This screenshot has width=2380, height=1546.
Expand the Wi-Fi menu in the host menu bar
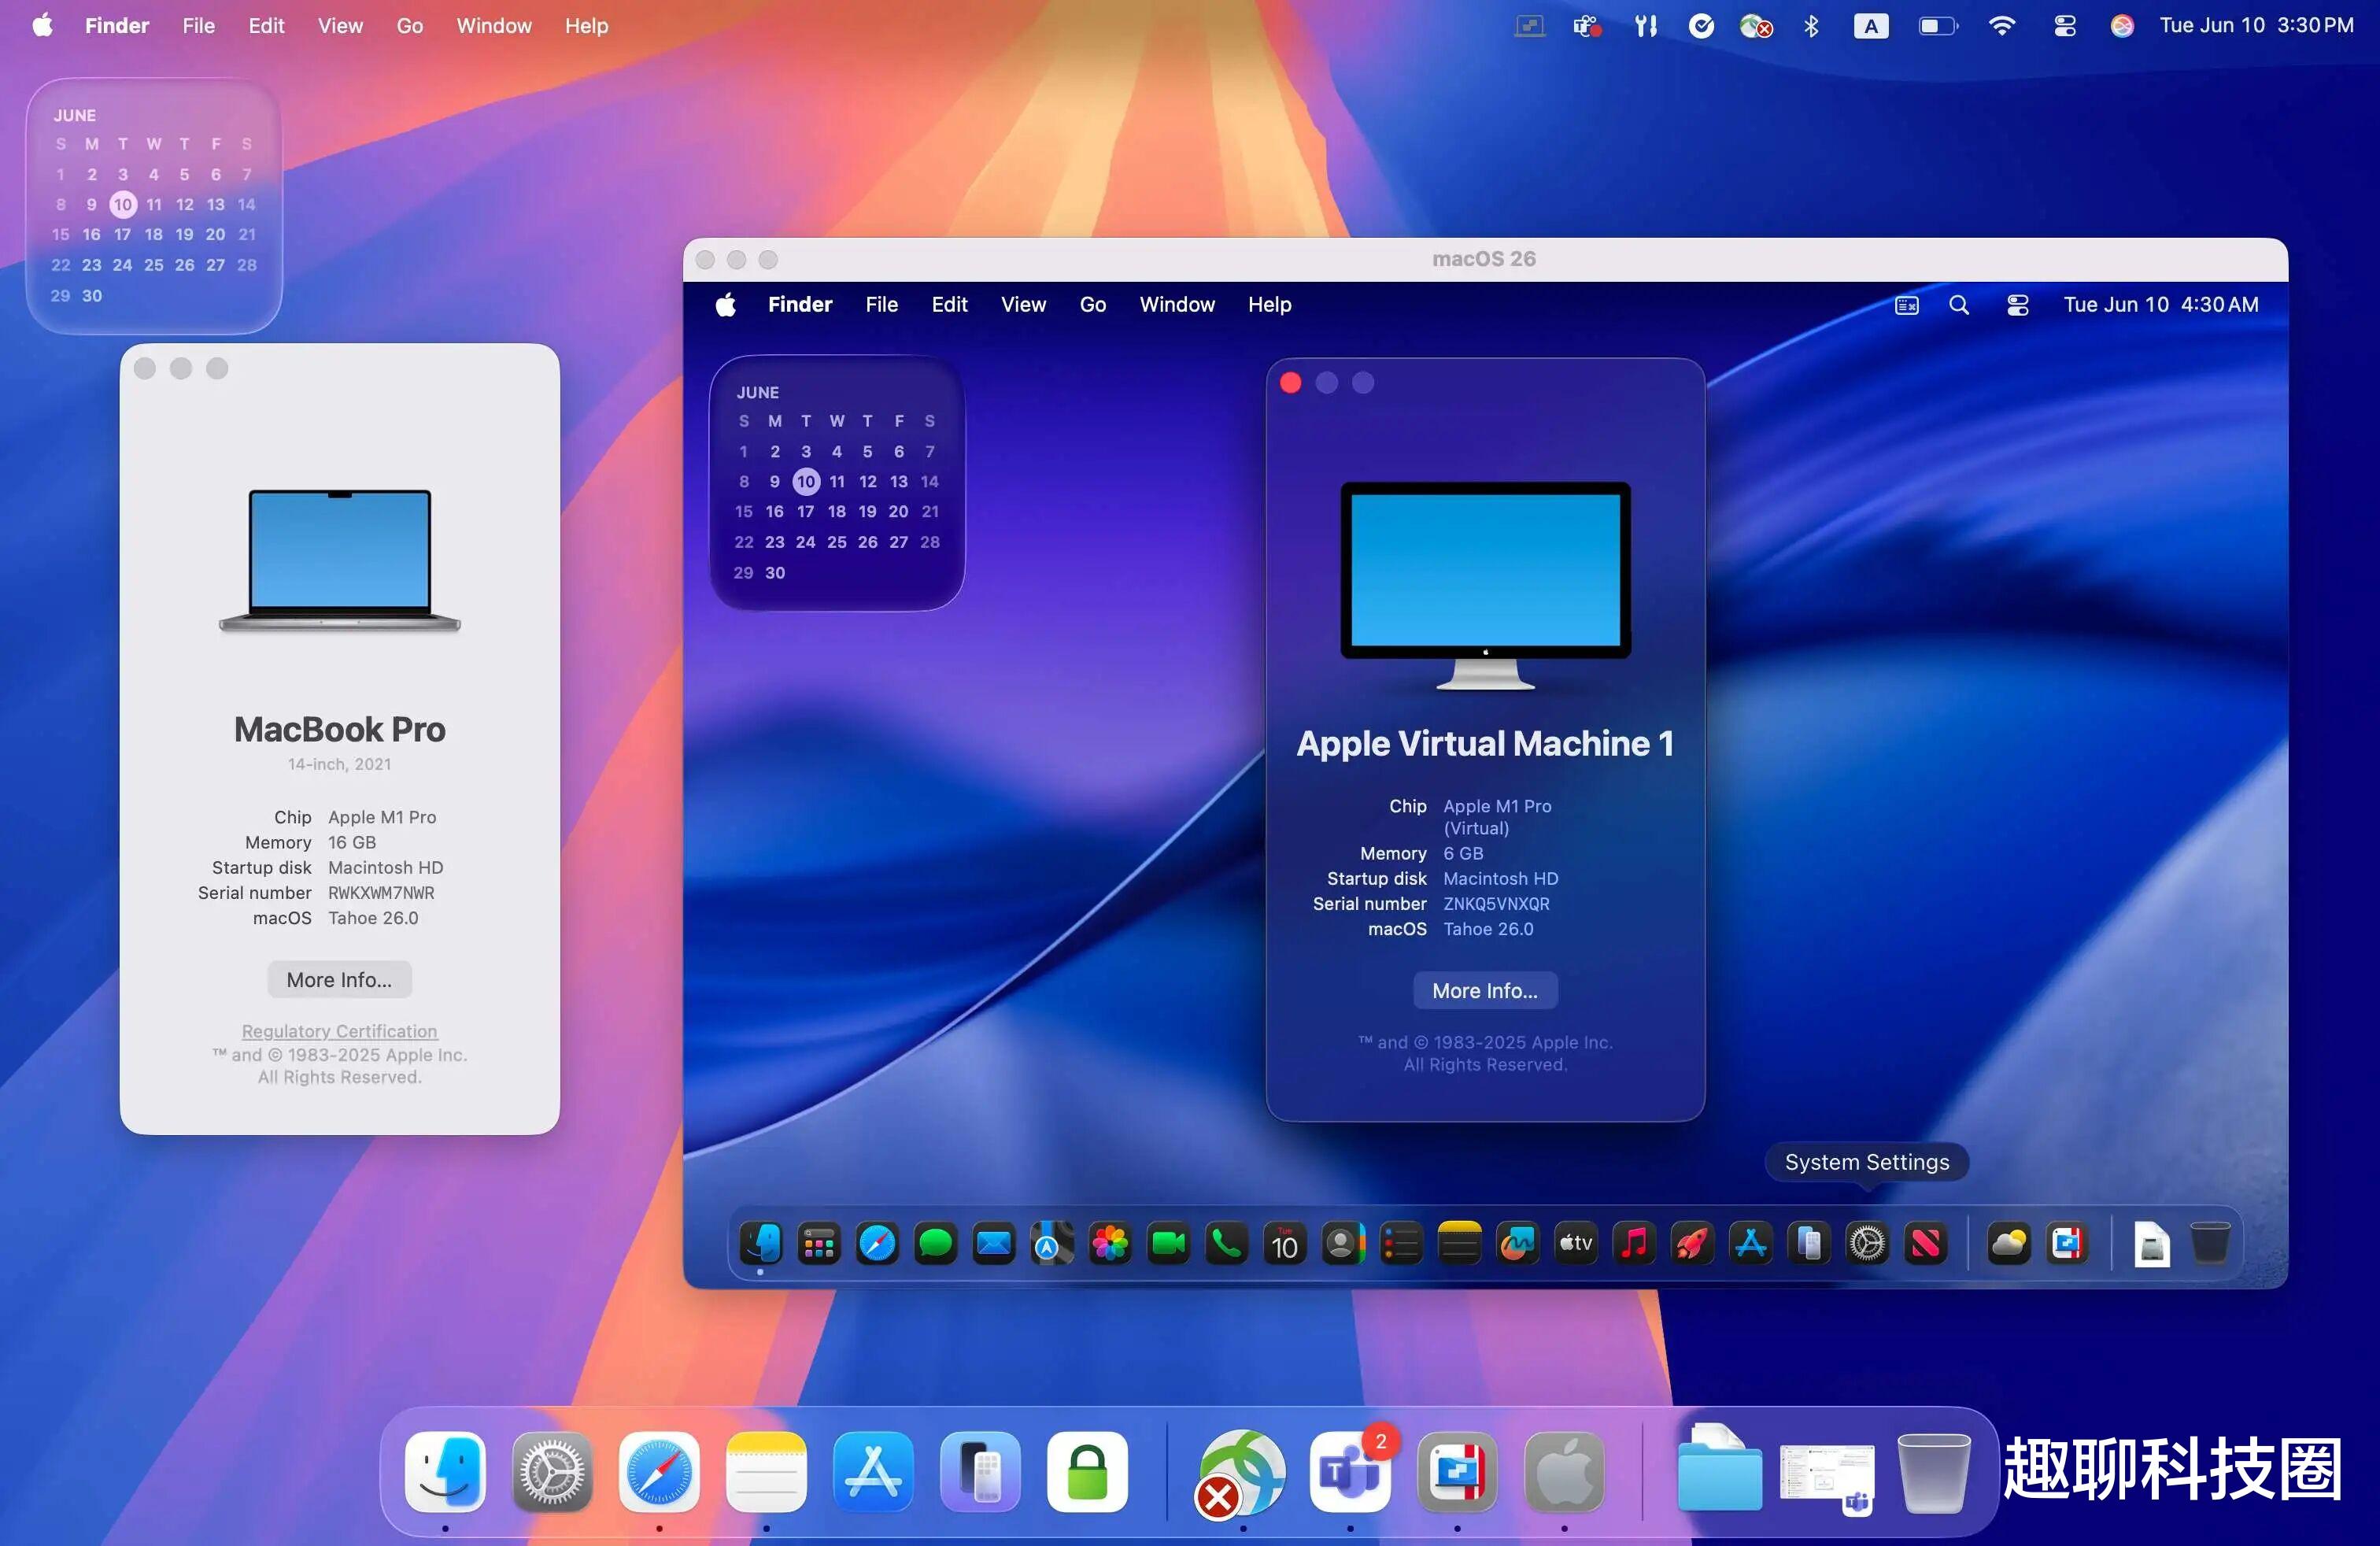pos(2001,26)
